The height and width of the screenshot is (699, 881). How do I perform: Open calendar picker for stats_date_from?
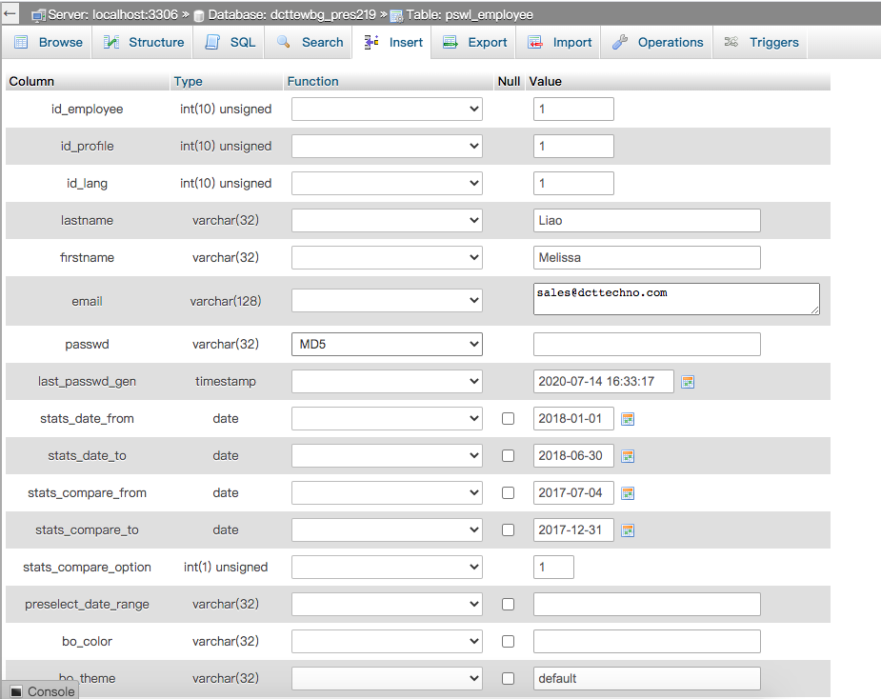click(628, 419)
